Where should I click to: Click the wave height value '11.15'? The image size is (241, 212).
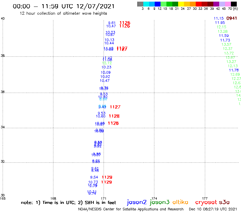(219, 18)
